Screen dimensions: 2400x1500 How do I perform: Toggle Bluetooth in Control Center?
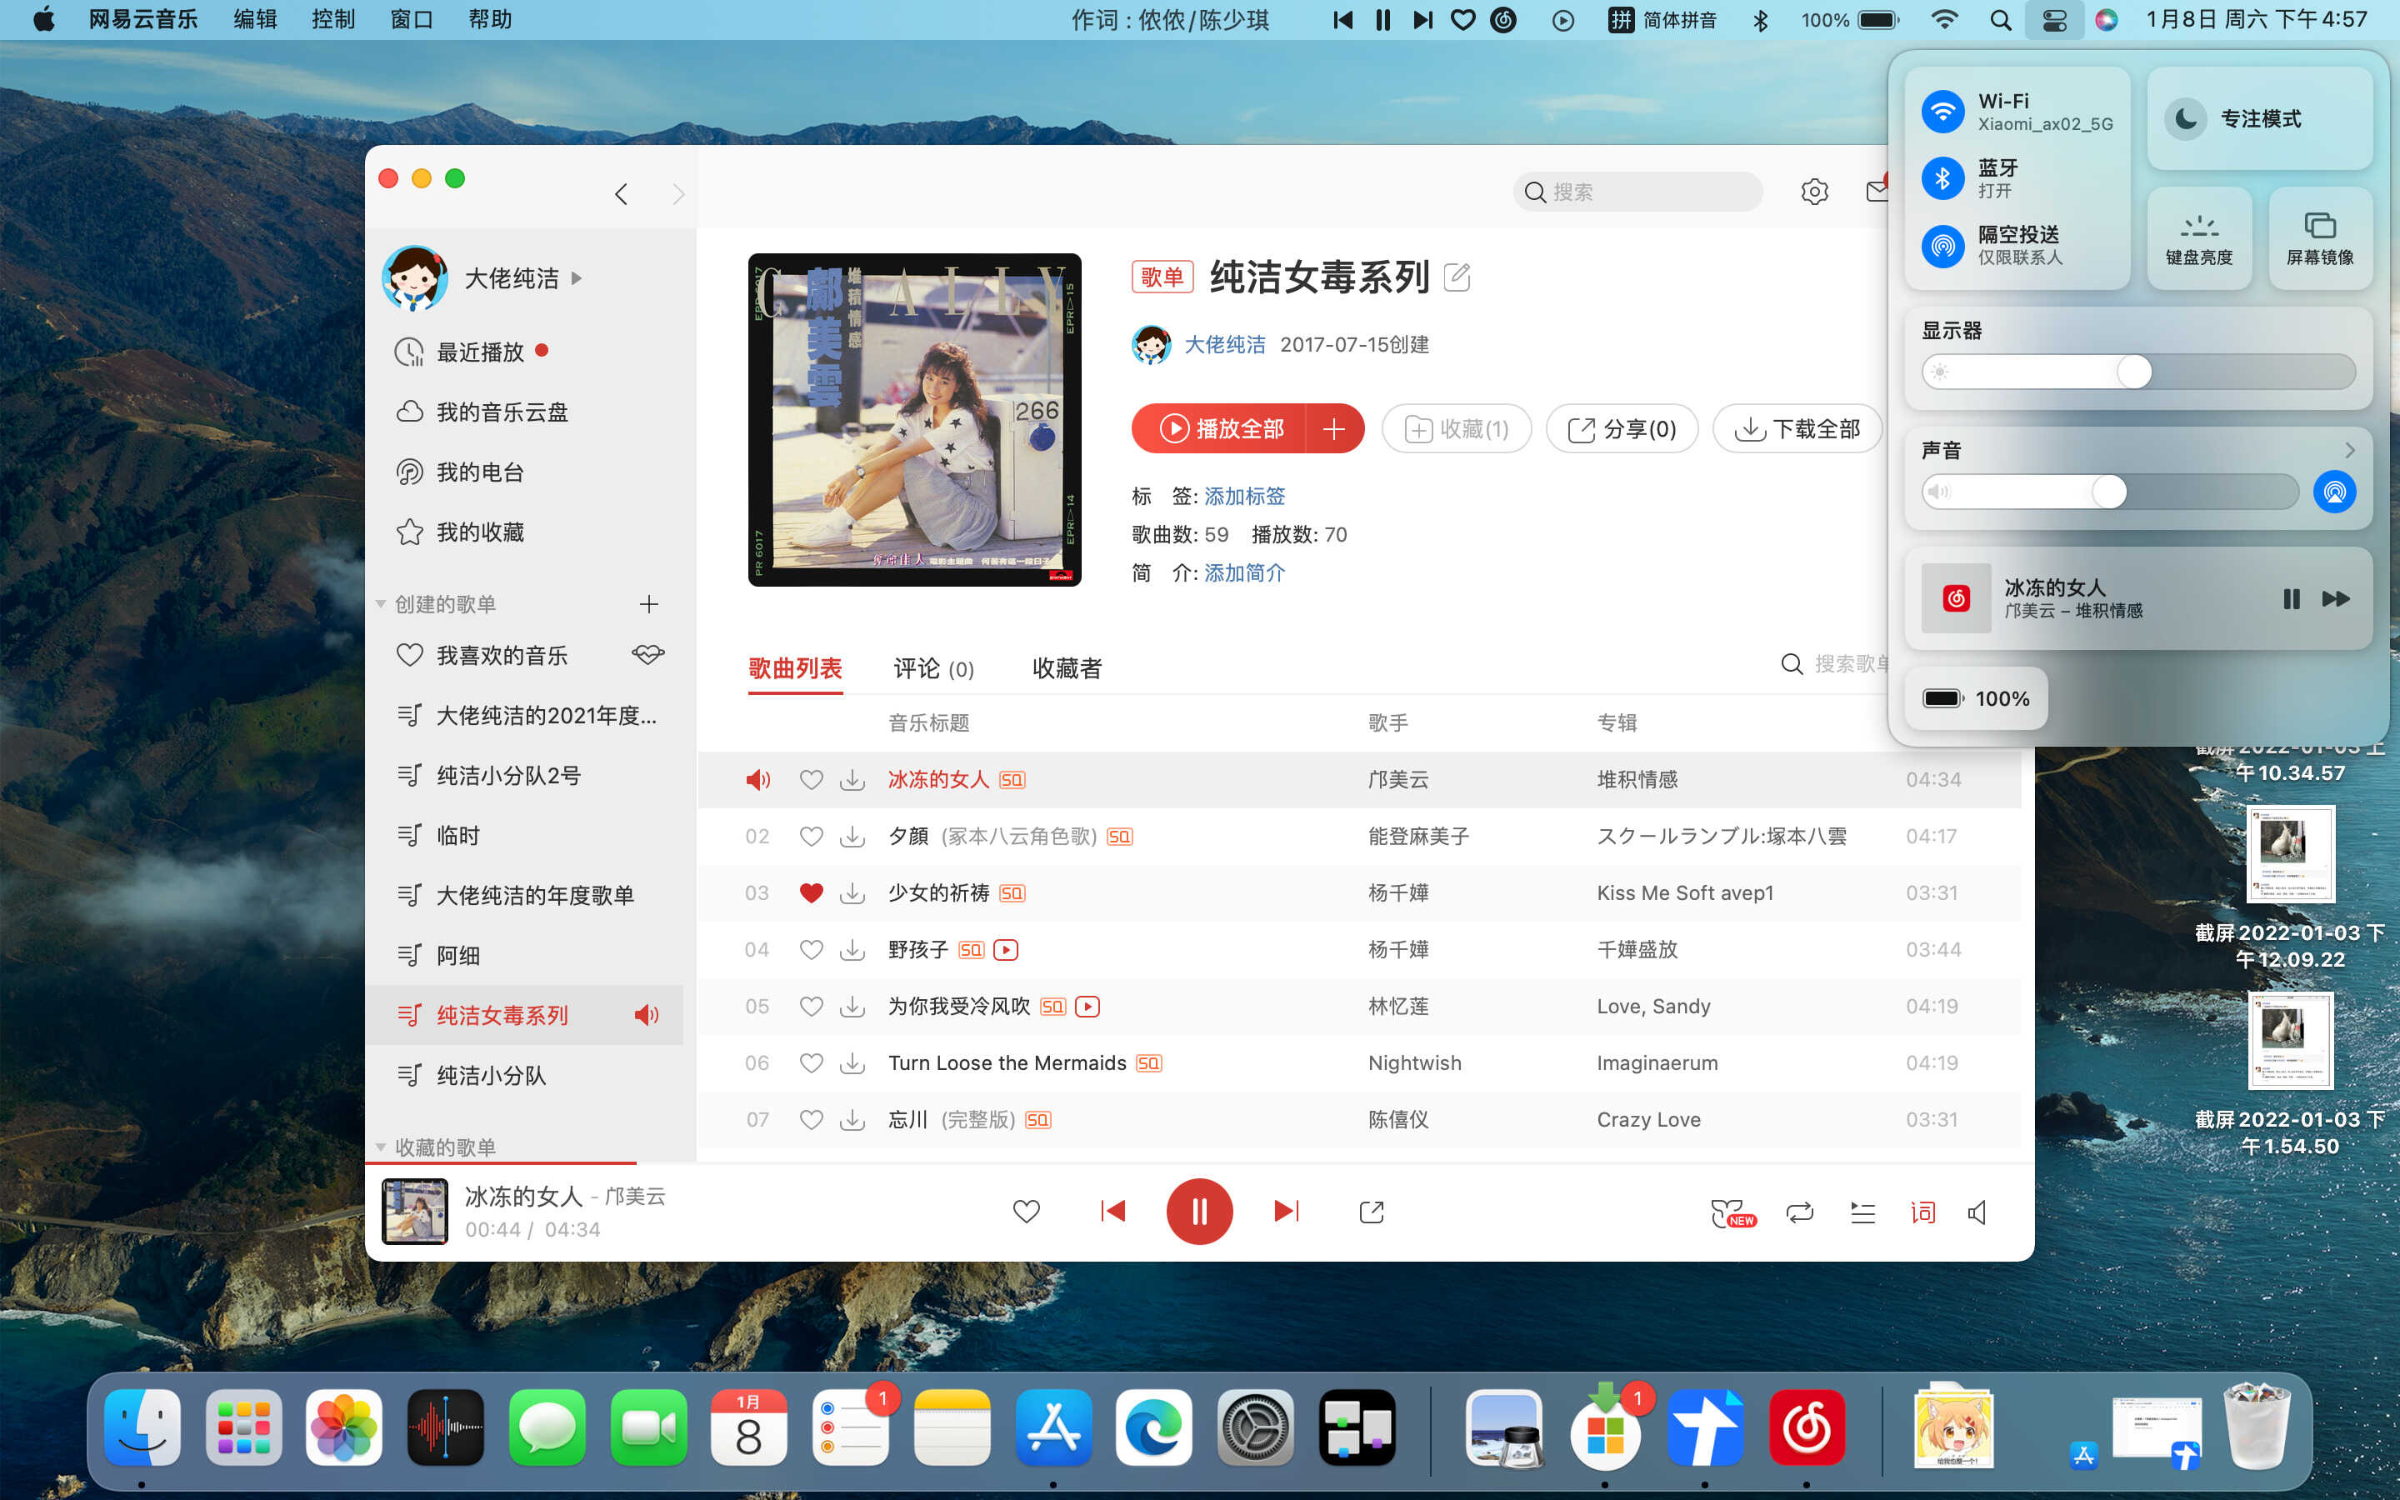point(1942,178)
